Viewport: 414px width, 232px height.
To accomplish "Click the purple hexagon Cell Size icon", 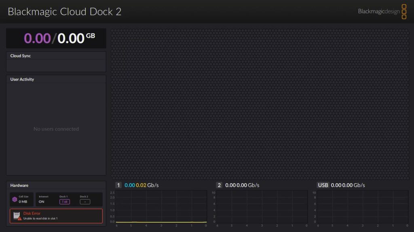I will point(14,199).
